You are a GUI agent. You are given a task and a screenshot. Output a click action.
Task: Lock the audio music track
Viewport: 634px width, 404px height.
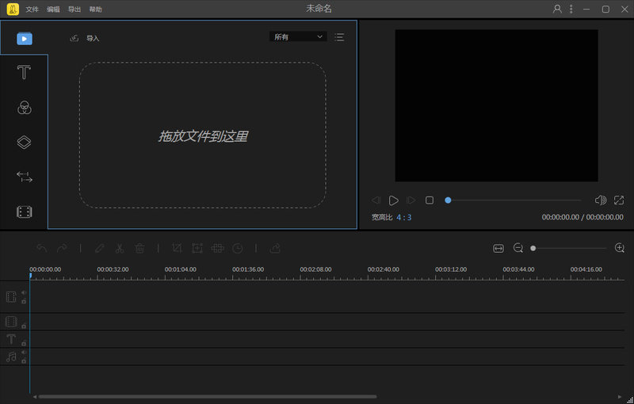tap(24, 360)
